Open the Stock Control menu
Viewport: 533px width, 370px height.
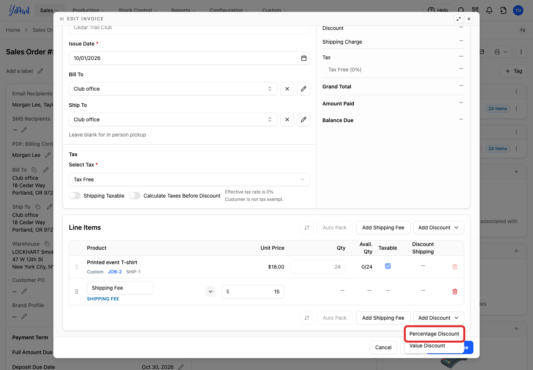coord(138,10)
